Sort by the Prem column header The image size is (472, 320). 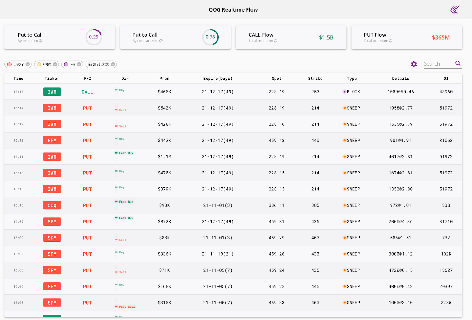point(164,79)
